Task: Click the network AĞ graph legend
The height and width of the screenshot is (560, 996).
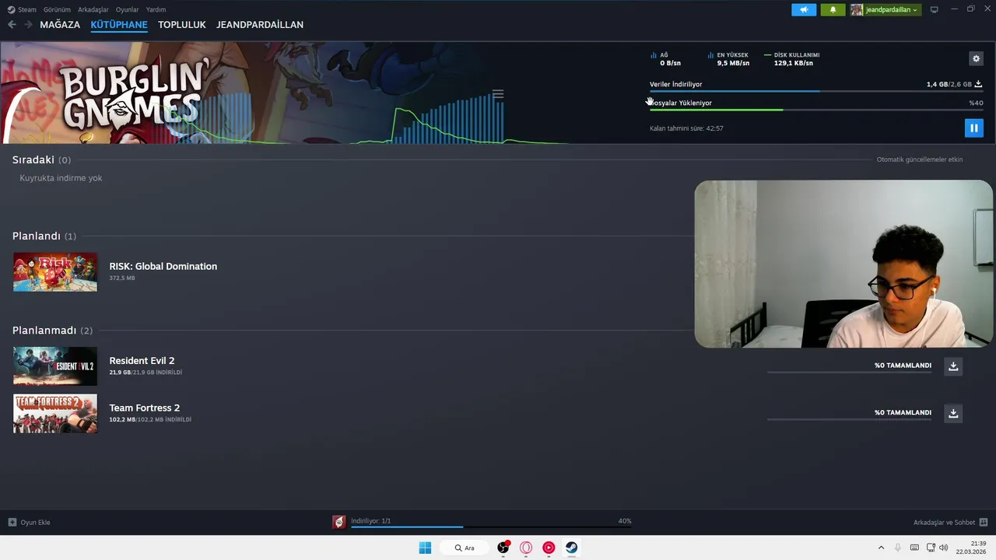Action: (666, 59)
